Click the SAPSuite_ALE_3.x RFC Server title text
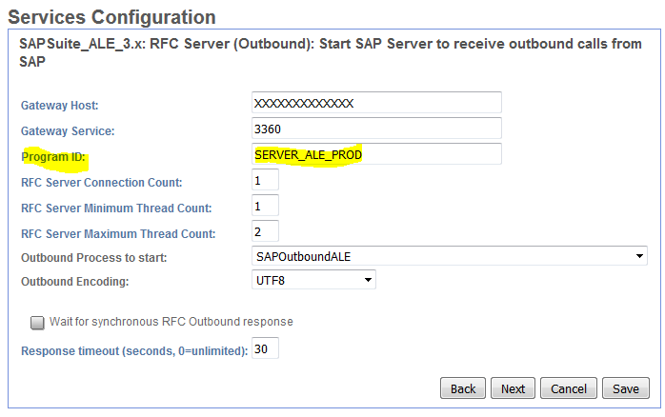The image size is (665, 417). [331, 52]
